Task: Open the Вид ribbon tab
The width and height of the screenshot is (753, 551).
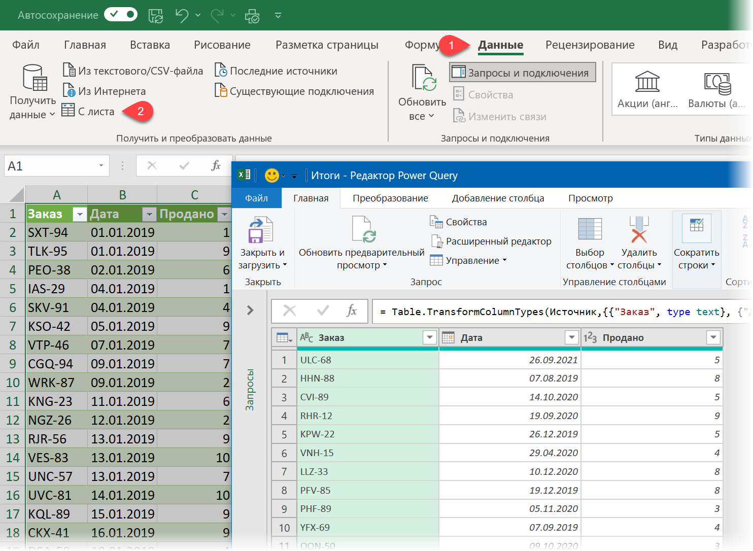Action: (x=668, y=45)
